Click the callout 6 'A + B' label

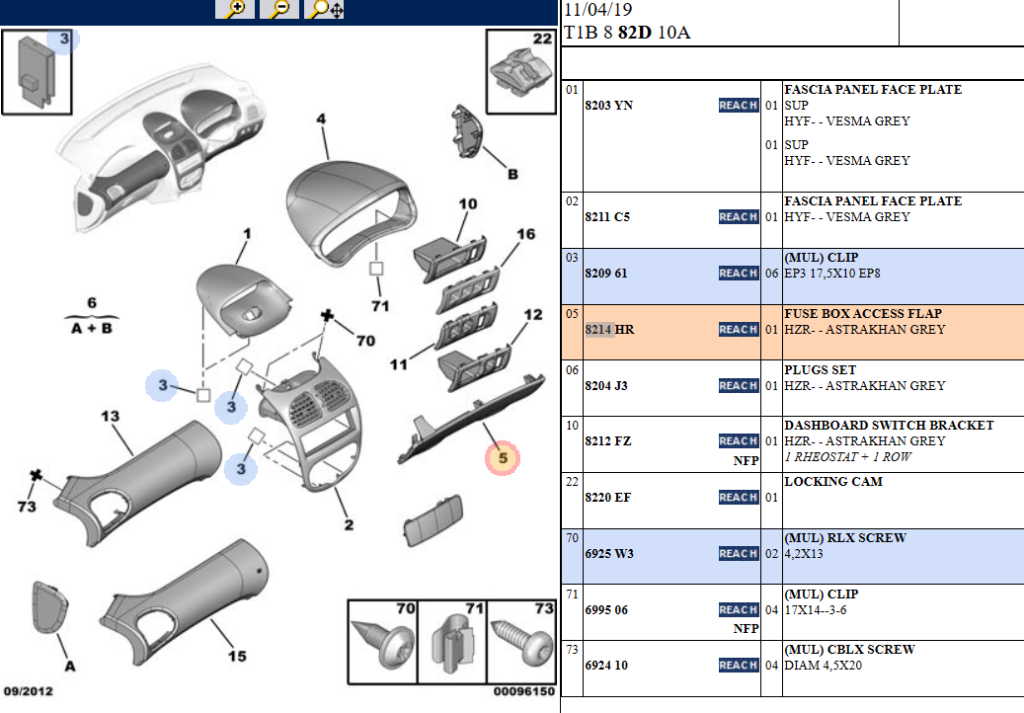(92, 316)
